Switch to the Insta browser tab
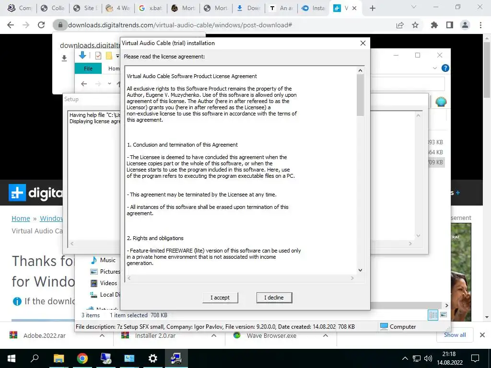Viewport: 491px width, 368px height. tap(314, 8)
